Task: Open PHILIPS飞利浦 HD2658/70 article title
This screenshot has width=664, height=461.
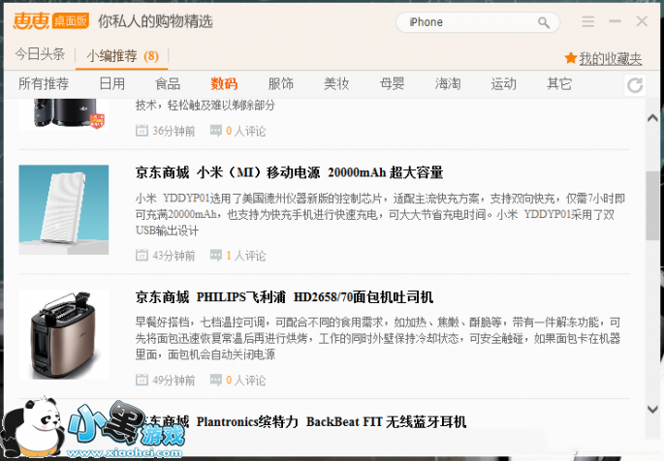Action: point(284,297)
